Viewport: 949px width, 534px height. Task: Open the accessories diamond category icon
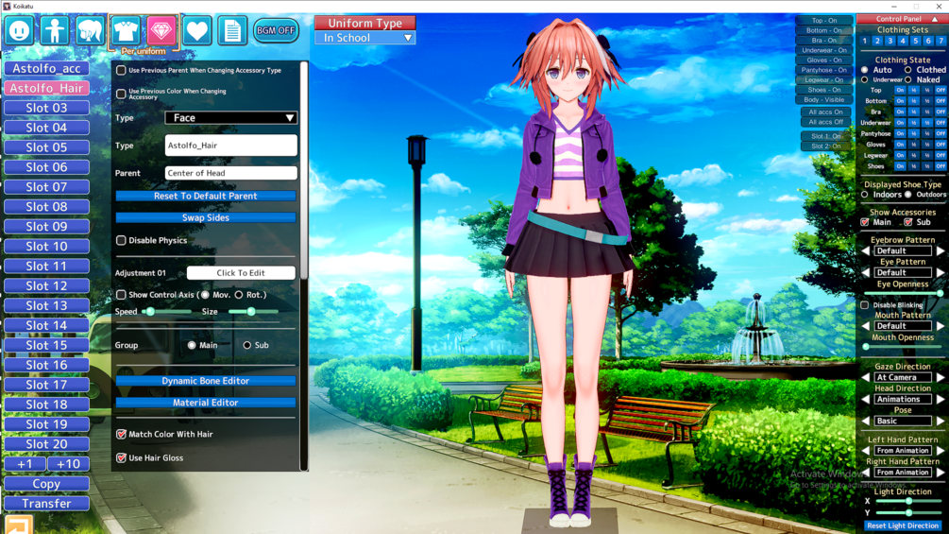click(x=161, y=30)
